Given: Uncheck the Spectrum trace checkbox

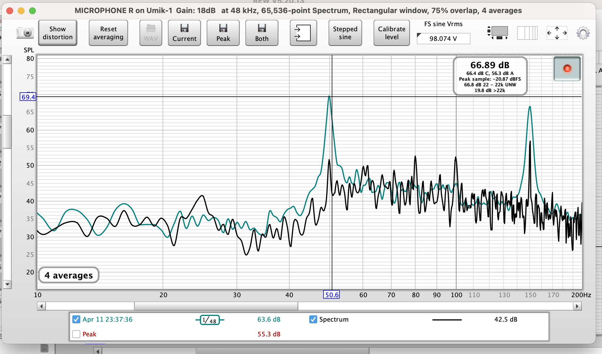Looking at the screenshot, I should [313, 319].
